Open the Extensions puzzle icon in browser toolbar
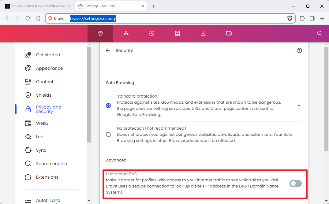This screenshot has width=329, height=204. 302,18
